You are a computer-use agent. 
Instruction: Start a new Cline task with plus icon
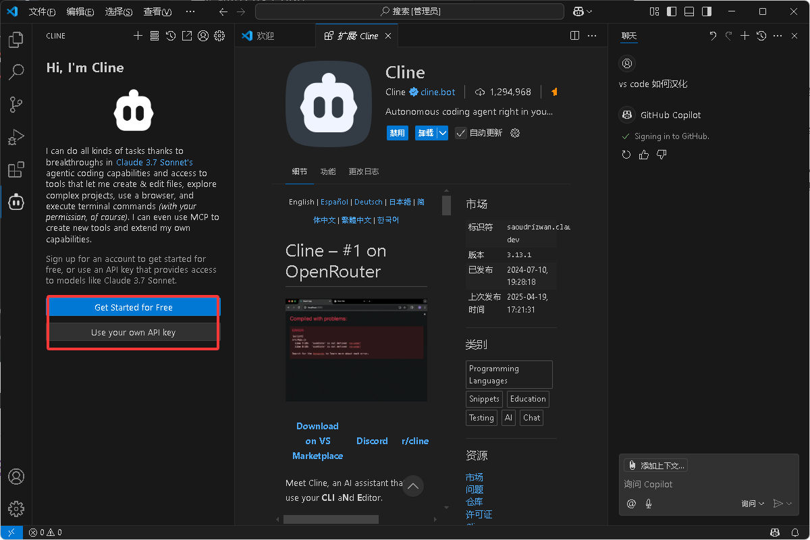pyautogui.click(x=138, y=36)
